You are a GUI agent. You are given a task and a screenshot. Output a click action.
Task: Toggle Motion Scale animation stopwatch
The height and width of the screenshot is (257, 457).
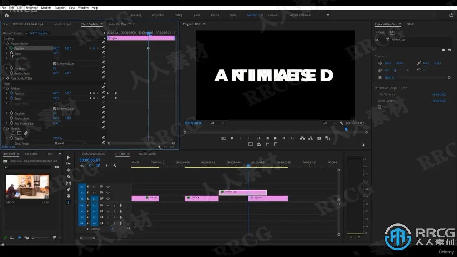[x=11, y=98]
